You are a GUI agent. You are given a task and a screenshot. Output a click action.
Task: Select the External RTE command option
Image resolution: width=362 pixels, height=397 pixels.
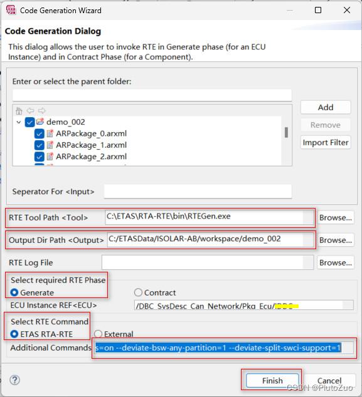[98, 334]
